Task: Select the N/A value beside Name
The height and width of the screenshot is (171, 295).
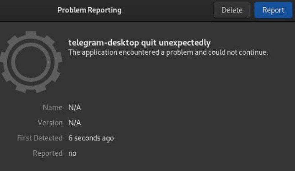Action: coord(75,108)
